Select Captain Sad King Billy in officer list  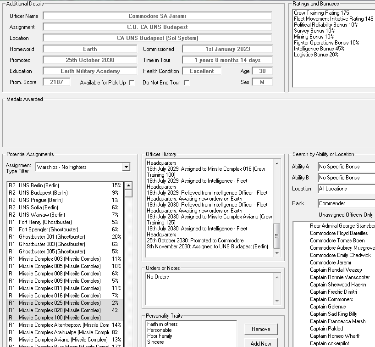click(334, 314)
